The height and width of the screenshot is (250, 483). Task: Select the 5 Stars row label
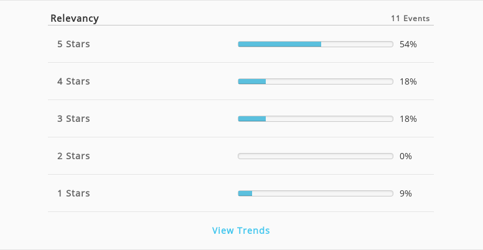73,44
